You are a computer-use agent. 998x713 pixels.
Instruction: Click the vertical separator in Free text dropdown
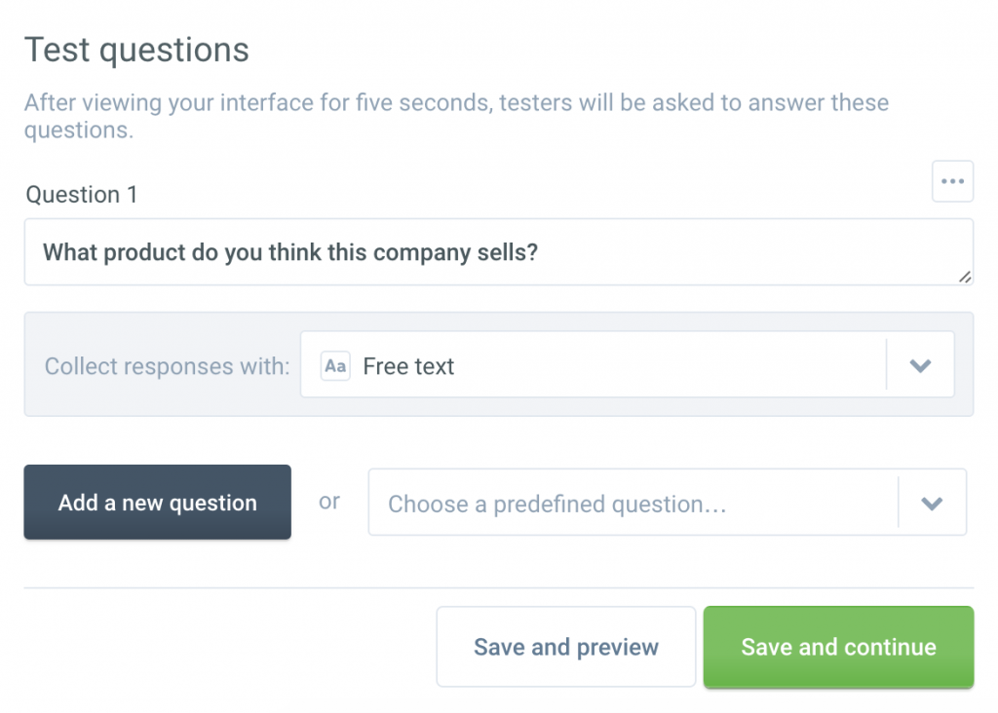887,365
